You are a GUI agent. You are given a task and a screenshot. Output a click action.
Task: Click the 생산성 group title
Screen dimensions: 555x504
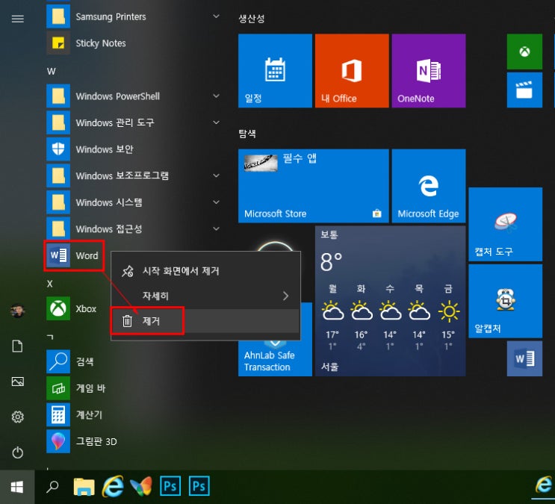251,19
